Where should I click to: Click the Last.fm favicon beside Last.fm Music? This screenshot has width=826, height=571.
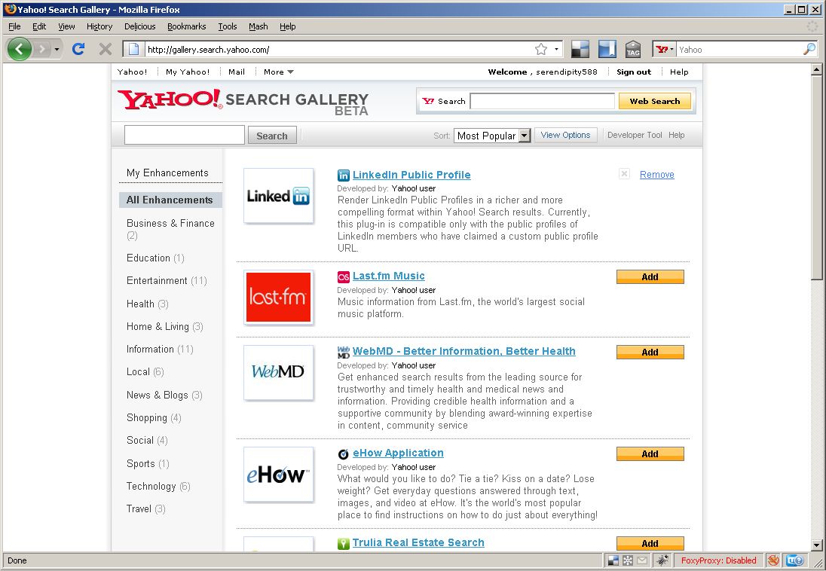click(x=344, y=276)
